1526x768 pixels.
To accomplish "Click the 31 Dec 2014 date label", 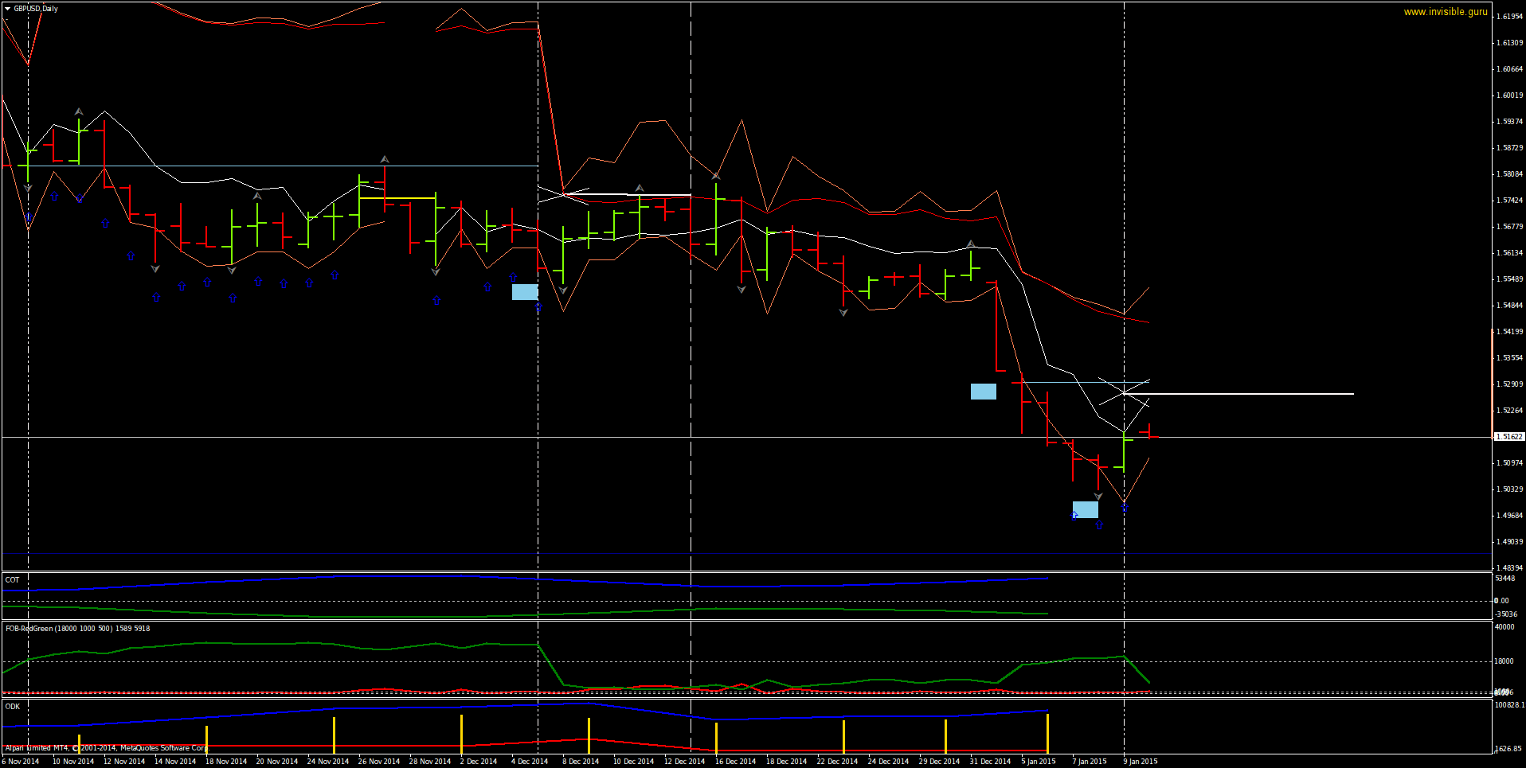I will (990, 762).
